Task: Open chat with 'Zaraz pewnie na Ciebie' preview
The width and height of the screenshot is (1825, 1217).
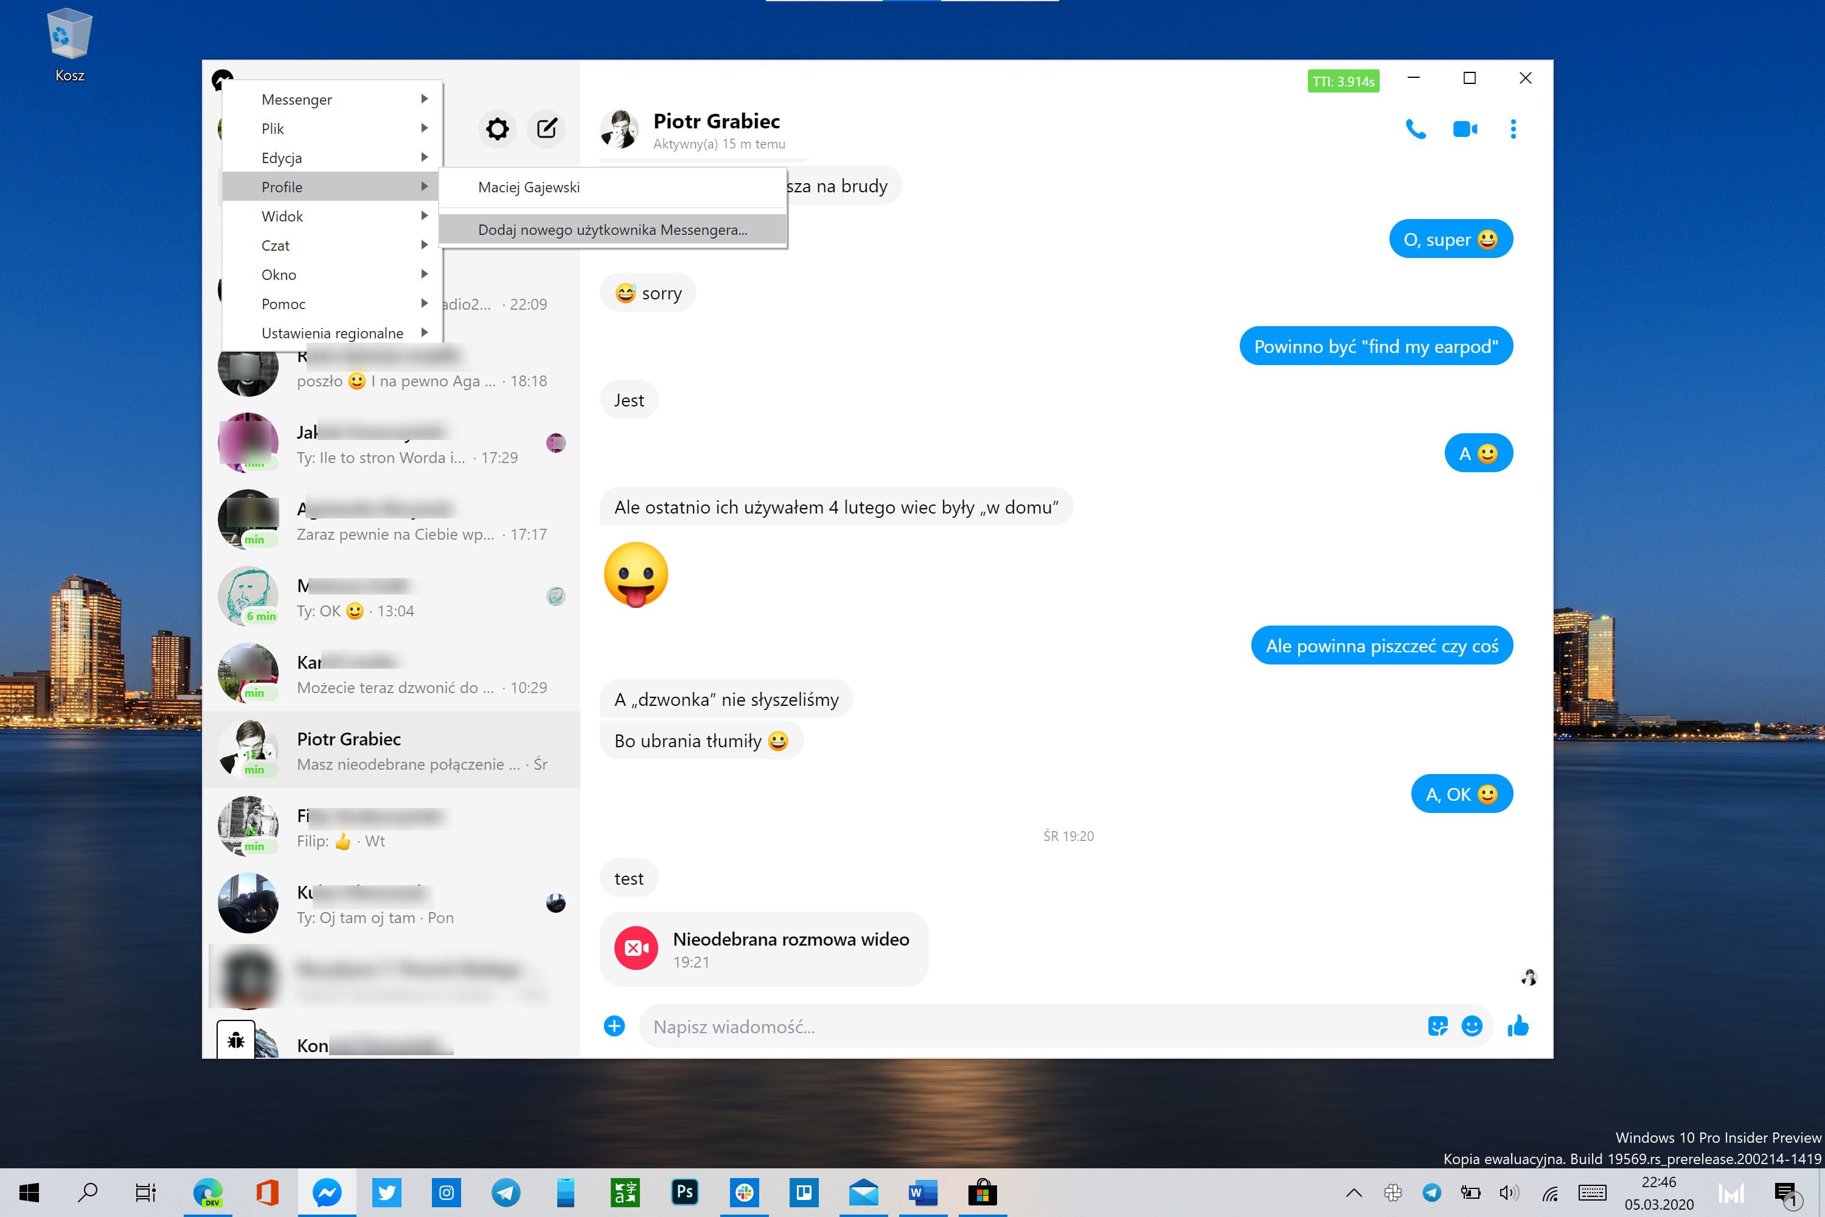Action: click(x=391, y=520)
